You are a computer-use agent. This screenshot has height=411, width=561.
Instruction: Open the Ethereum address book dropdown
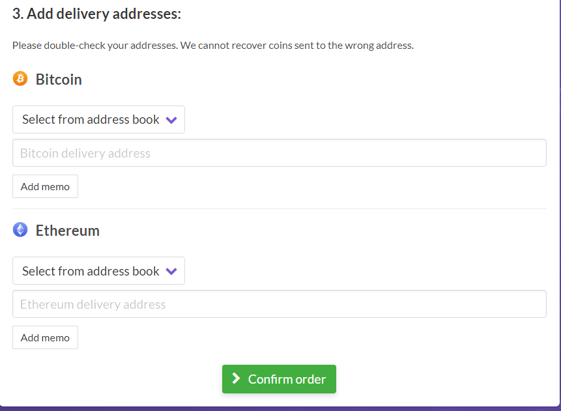(98, 270)
